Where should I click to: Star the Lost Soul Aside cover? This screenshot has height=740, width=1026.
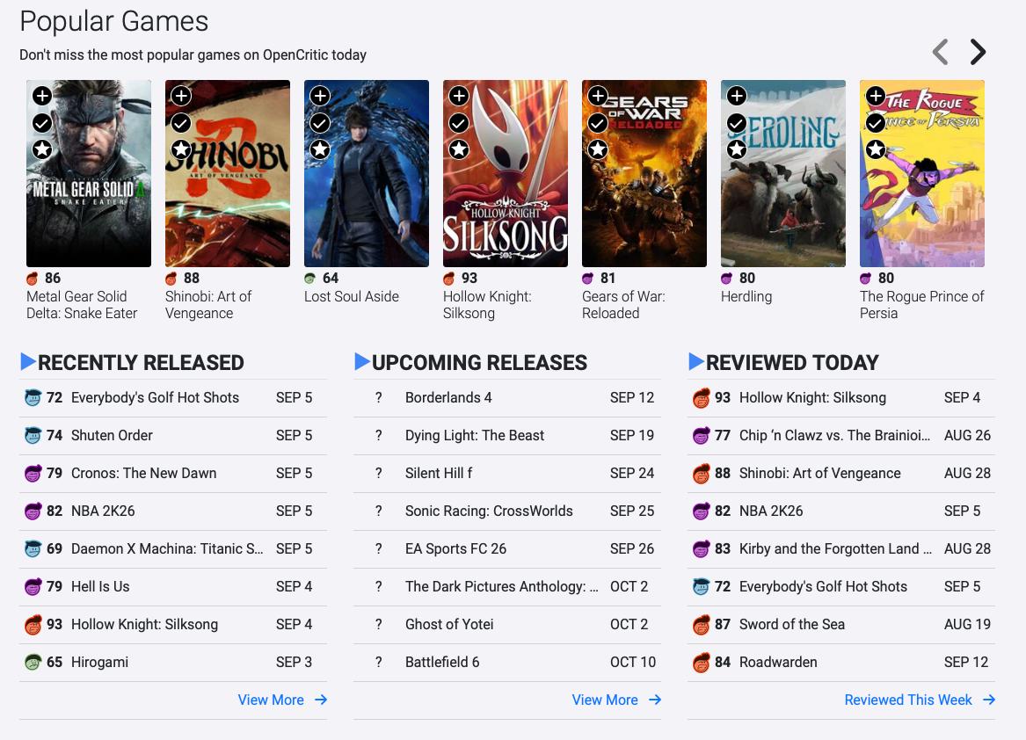[x=320, y=149]
